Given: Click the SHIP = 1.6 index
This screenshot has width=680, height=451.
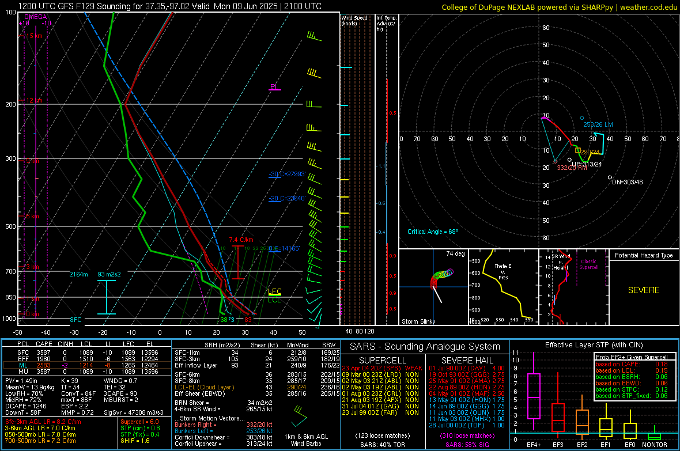Looking at the screenshot, I should point(135,441).
